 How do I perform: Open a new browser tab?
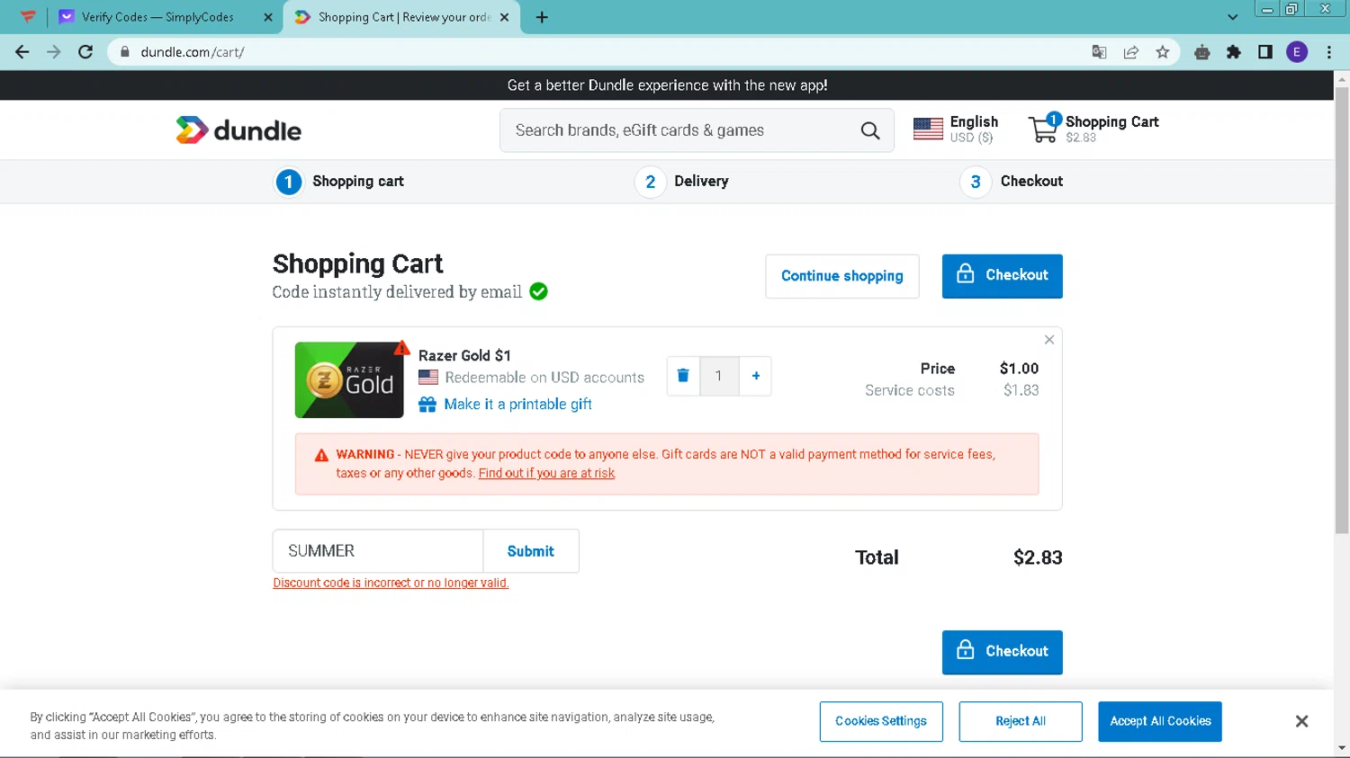(542, 17)
